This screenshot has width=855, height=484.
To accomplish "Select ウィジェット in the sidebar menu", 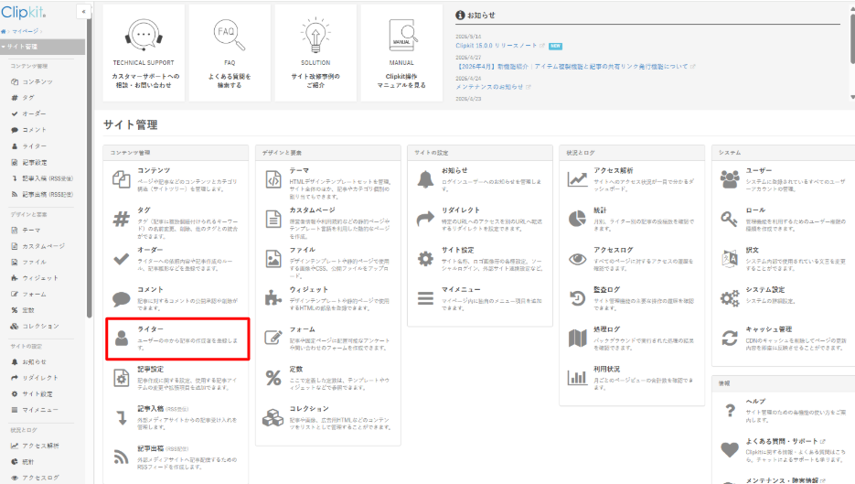I will tap(40, 278).
